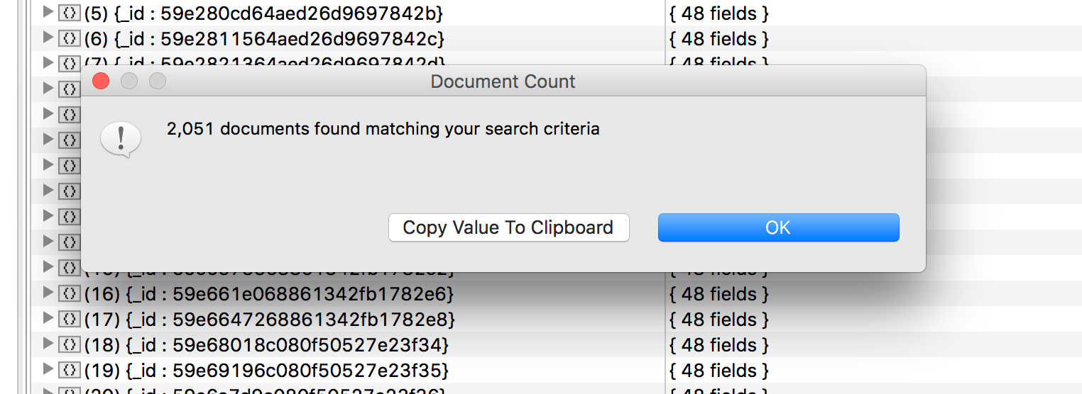Confirm the dialog with OK
The image size is (1082, 394).
(x=778, y=227)
